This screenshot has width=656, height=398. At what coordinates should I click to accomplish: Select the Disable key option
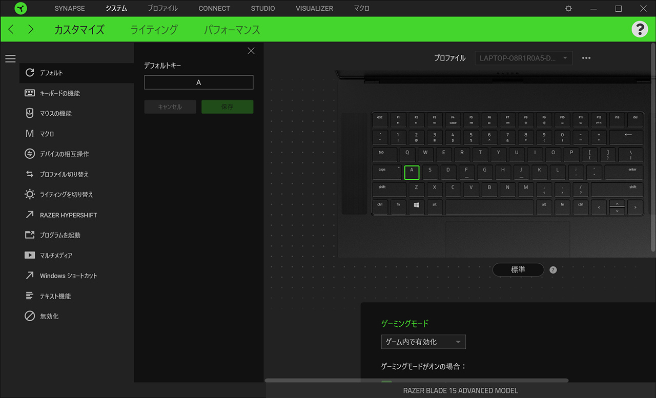pos(49,316)
